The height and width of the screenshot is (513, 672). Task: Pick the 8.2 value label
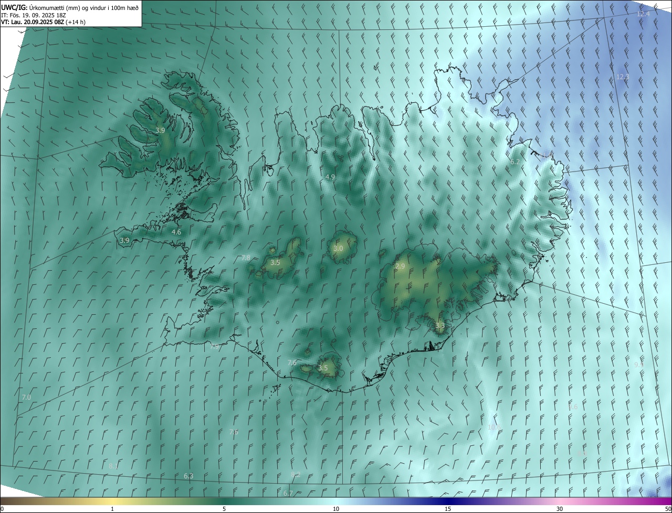(x=296, y=474)
